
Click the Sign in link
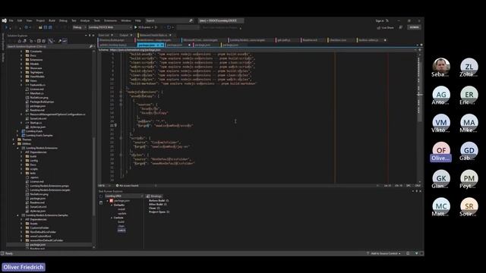[x=380, y=20]
